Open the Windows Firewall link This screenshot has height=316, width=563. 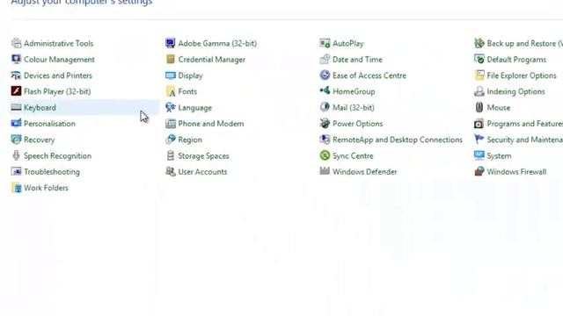pos(516,172)
